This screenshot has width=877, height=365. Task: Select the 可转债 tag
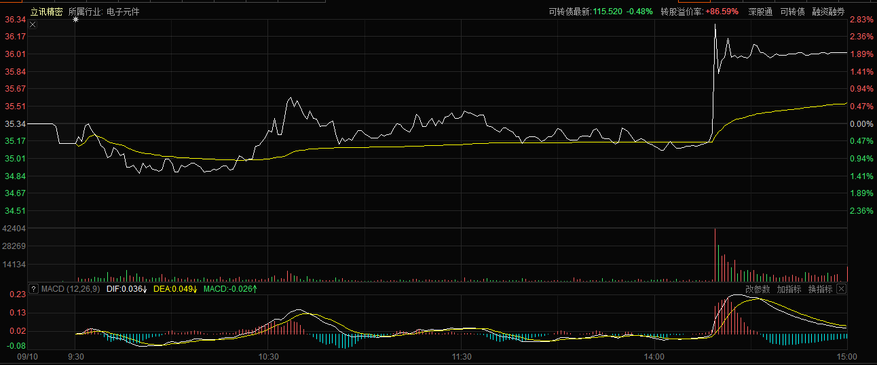pos(792,12)
